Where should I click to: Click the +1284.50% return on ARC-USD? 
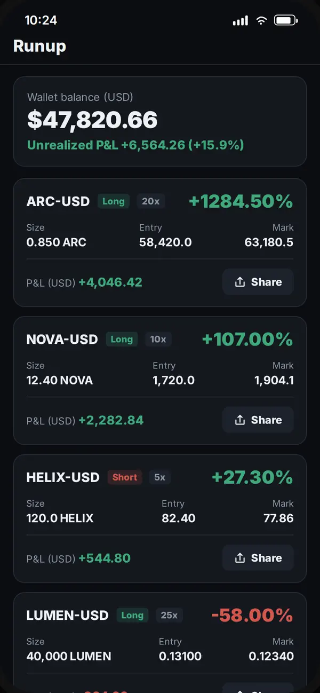point(241,201)
